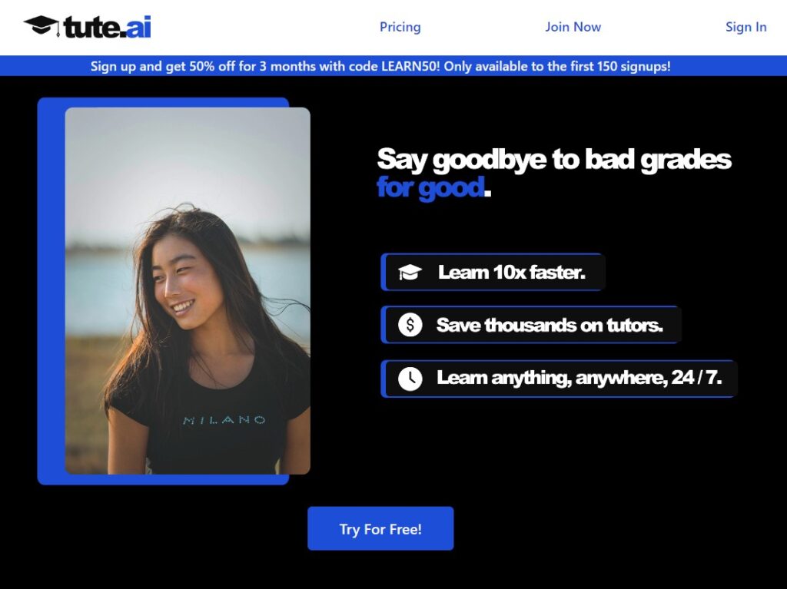Click the Try For Free! button
Screen dimensions: 787x589
point(380,529)
